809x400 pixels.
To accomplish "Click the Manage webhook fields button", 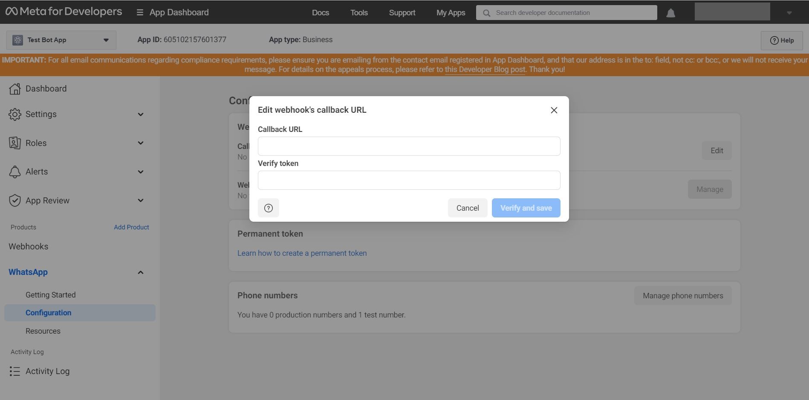I will [710, 189].
